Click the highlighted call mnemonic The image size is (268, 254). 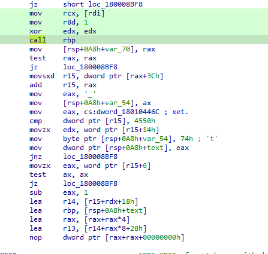pyautogui.click(x=38, y=40)
